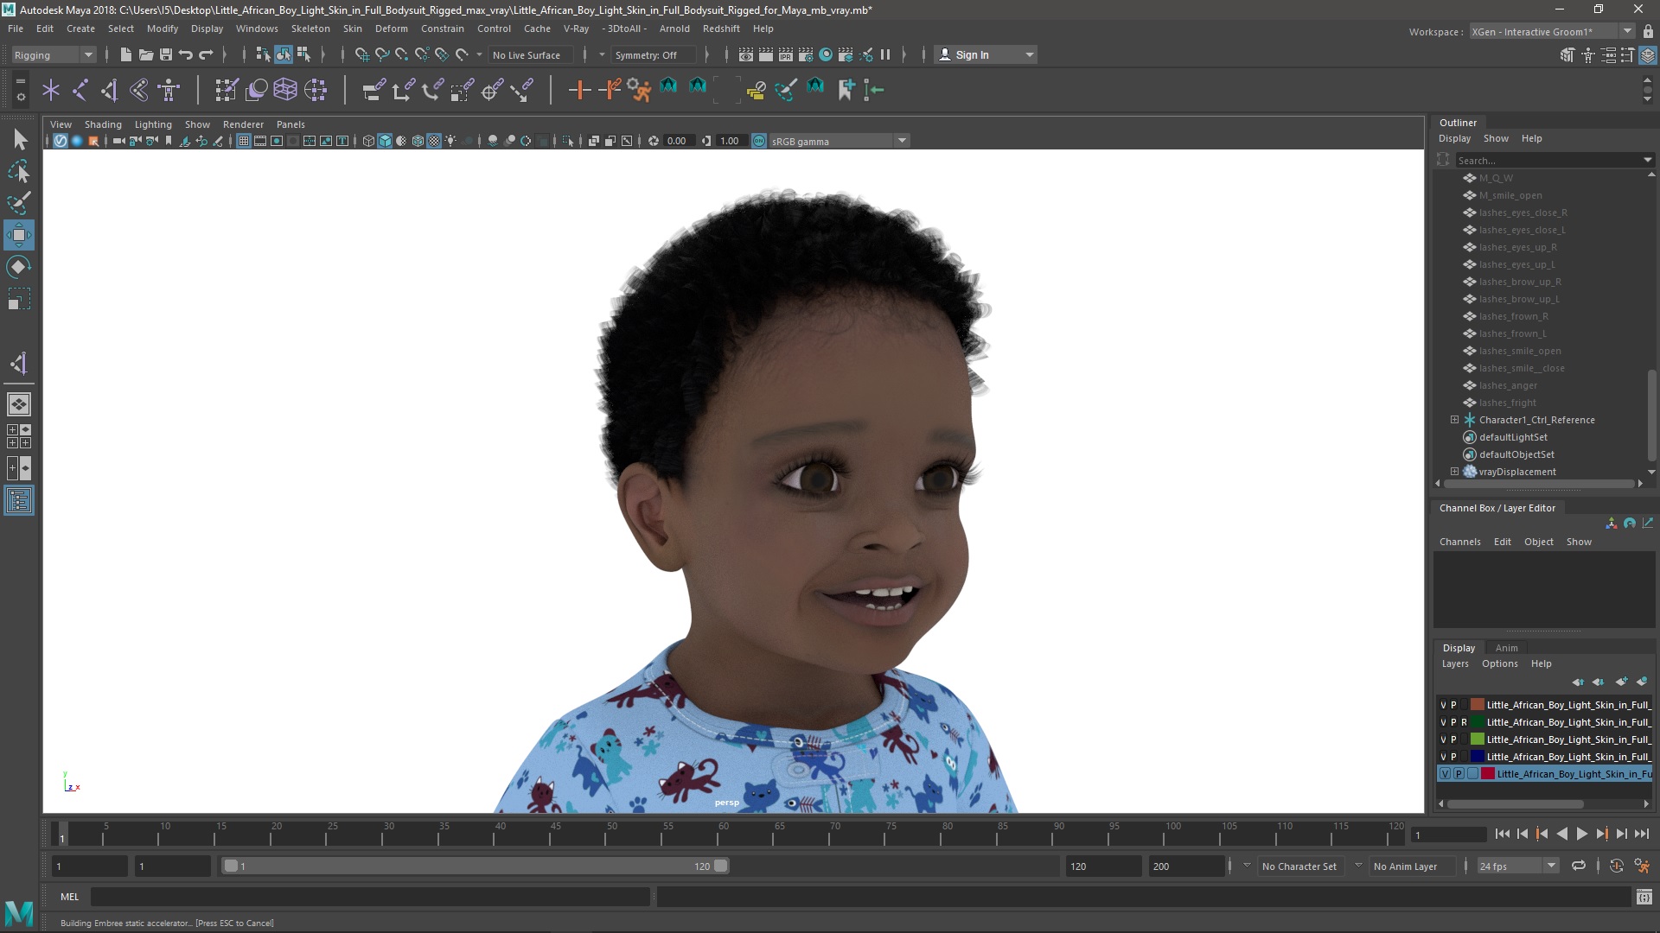Image resolution: width=1660 pixels, height=933 pixels.
Task: Click the Parent Constraint shelf icon
Action: [373, 90]
